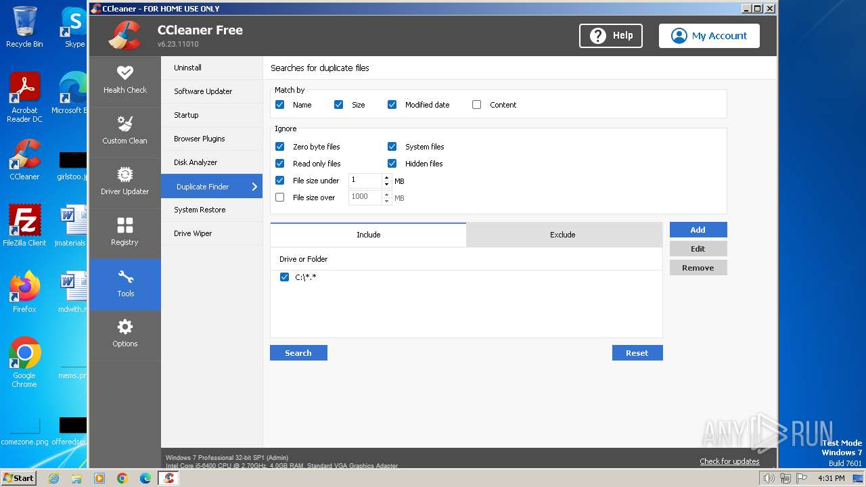The width and height of the screenshot is (866, 487).
Task: Open System Restore tool
Action: click(212, 210)
